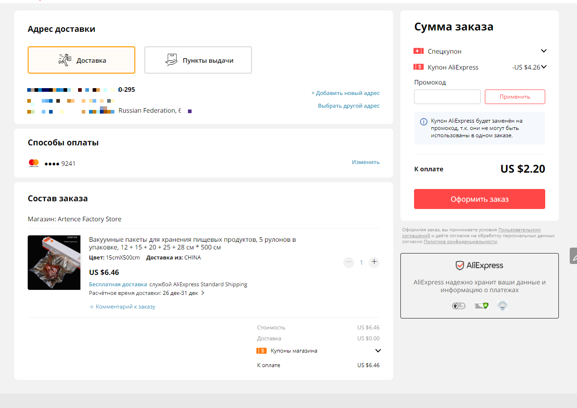Select card ending 9241

tap(60, 164)
